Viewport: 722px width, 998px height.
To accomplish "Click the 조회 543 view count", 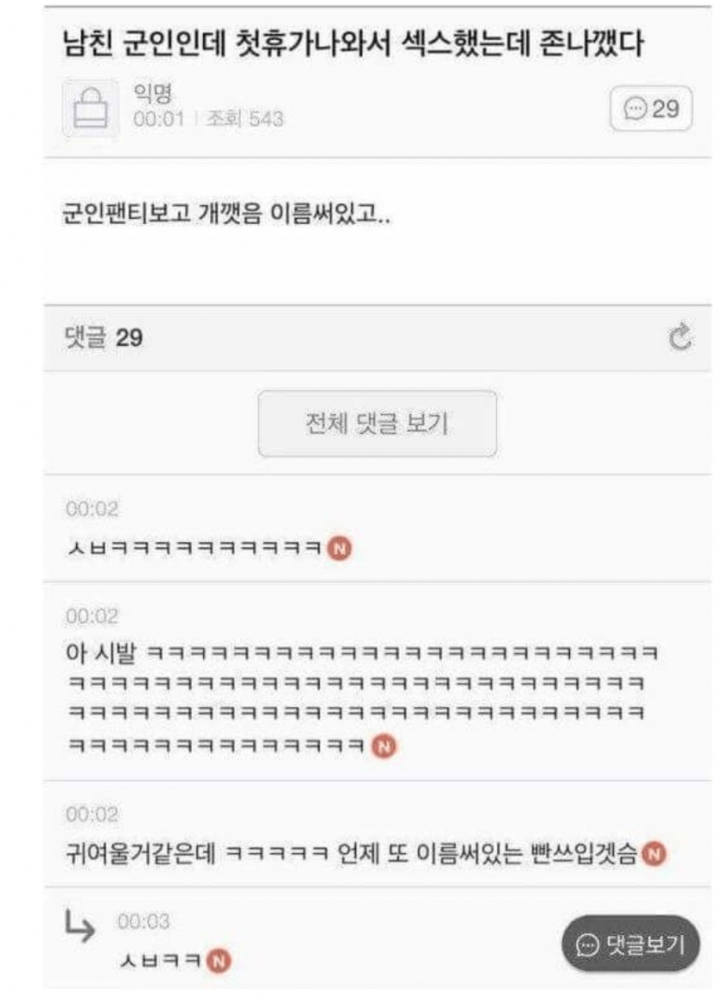I will point(245,119).
